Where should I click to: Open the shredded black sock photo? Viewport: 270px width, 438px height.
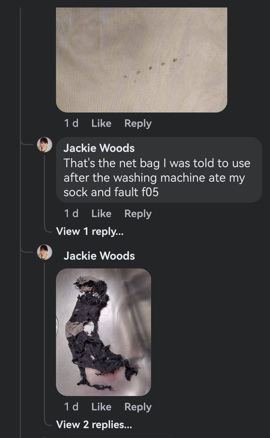coord(103,332)
